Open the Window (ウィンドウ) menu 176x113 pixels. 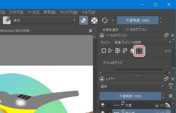pos(69,12)
